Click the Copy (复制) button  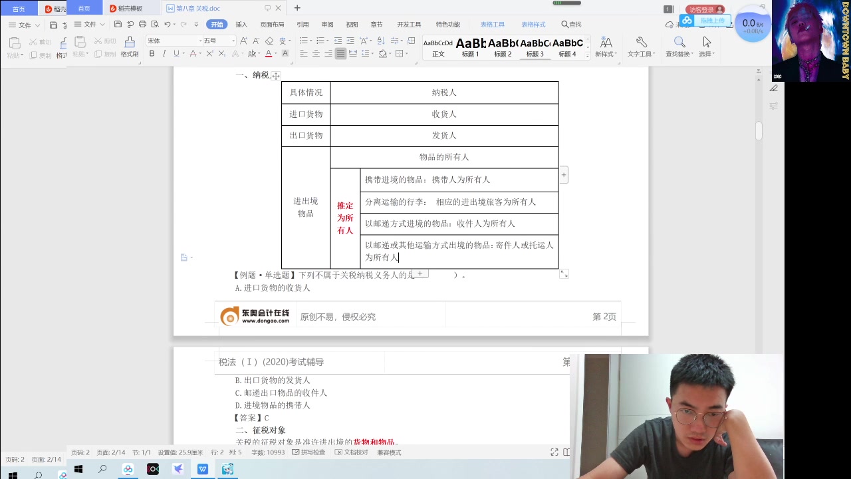pos(105,54)
